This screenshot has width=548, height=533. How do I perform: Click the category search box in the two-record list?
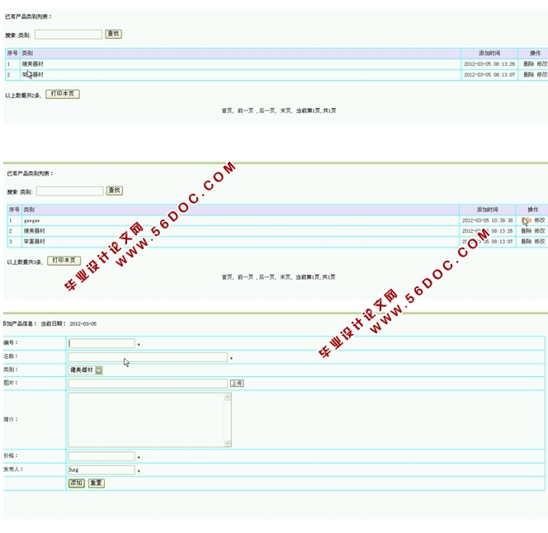(x=68, y=35)
